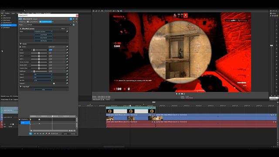Click the Master bus volume fader
The image size is (279, 157).
[272, 45]
